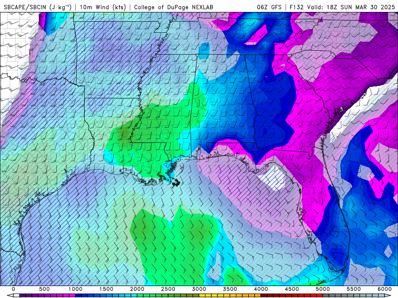Image resolution: width=398 pixels, height=298 pixels.
Task: Click the right arrow tip of the color bar
Action: (388, 296)
